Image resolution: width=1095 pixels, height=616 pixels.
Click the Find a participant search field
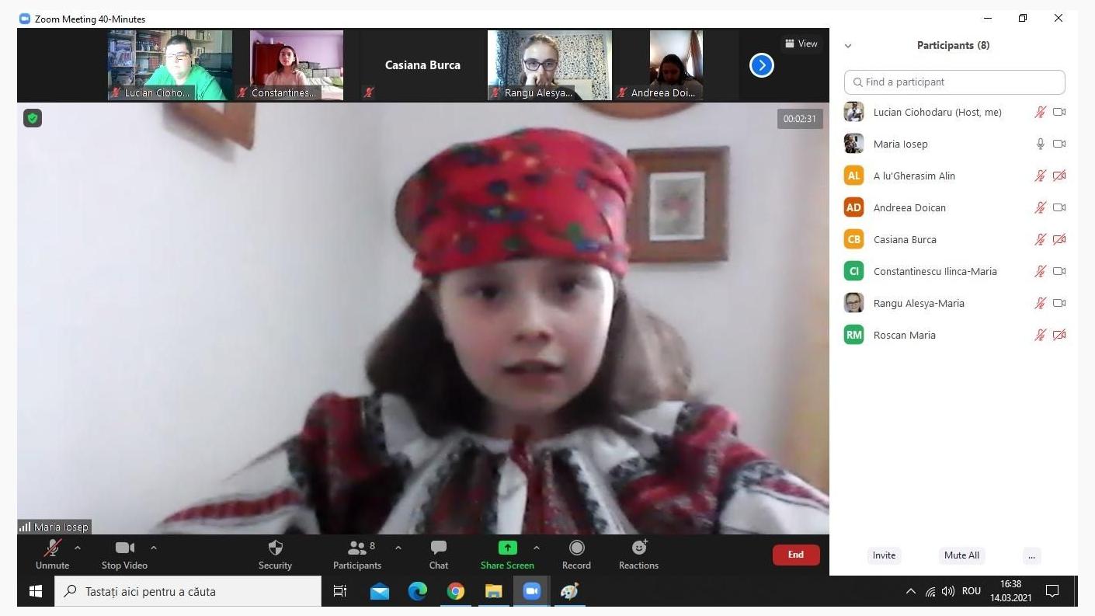(x=954, y=82)
